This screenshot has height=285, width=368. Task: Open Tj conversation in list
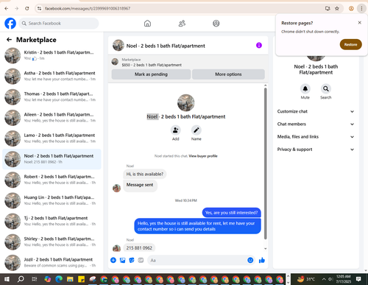[52, 221]
